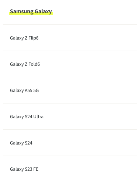Click the word Flip6 in first row
The height and width of the screenshot is (180, 139).
pyautogui.click(x=34, y=38)
